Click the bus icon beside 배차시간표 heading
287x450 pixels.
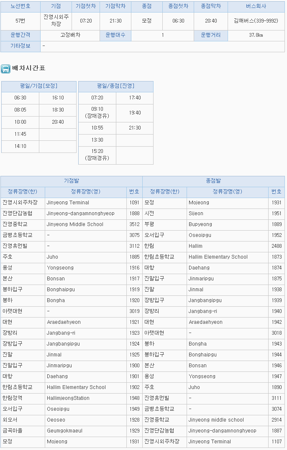pos(6,69)
